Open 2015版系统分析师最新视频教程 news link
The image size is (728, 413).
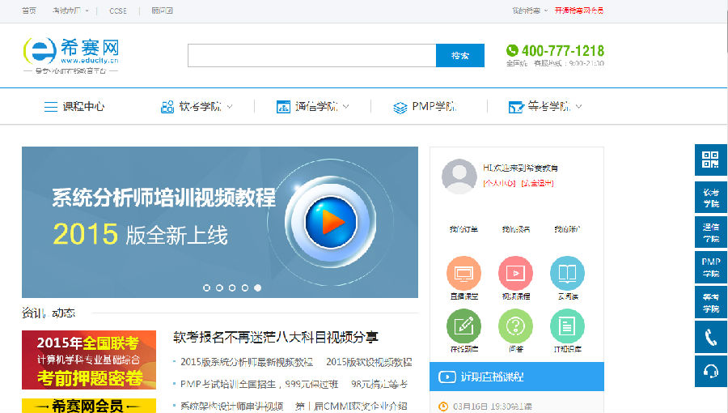pos(247,362)
